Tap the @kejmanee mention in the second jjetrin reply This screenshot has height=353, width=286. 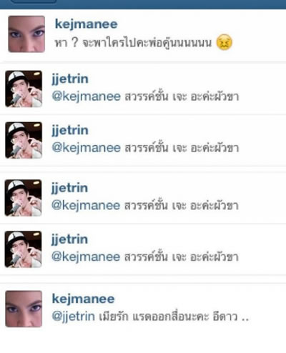click(x=87, y=148)
